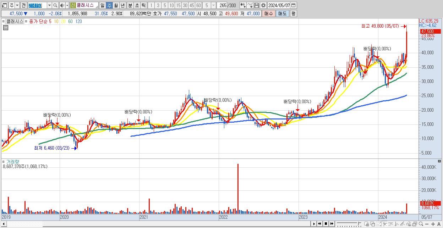
Task: Open the 주 chart type dropdown arrow
Action: coord(17,5)
